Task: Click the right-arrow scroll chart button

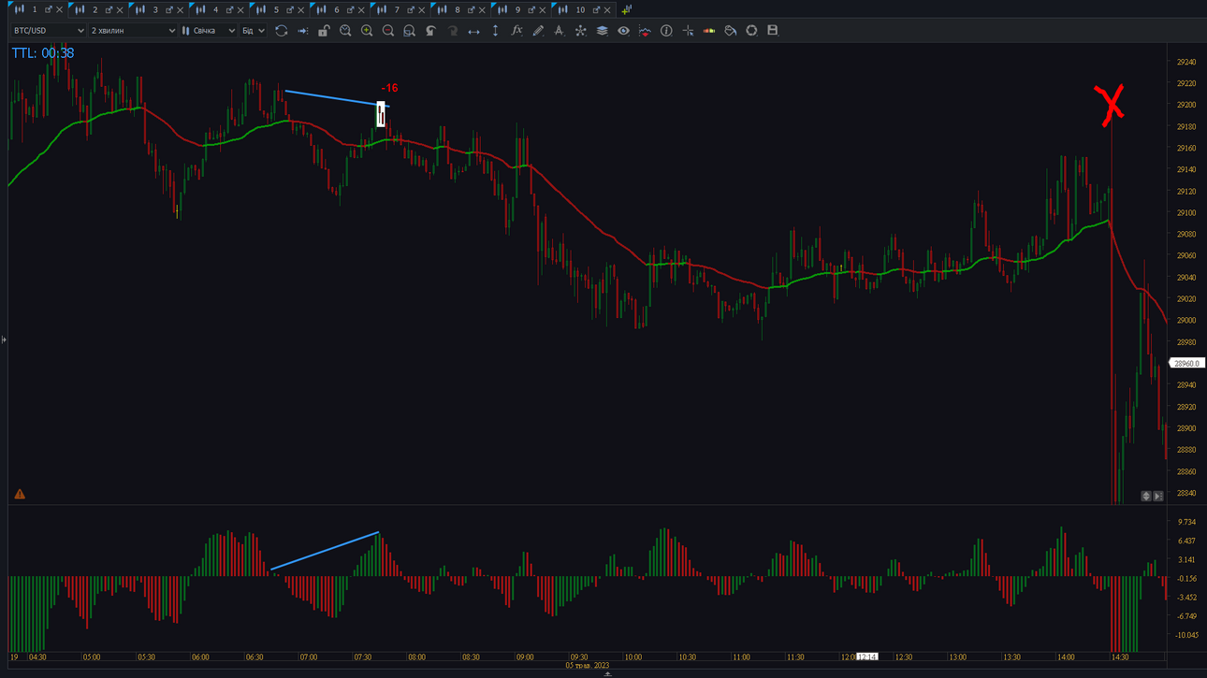Action: (x=1158, y=497)
